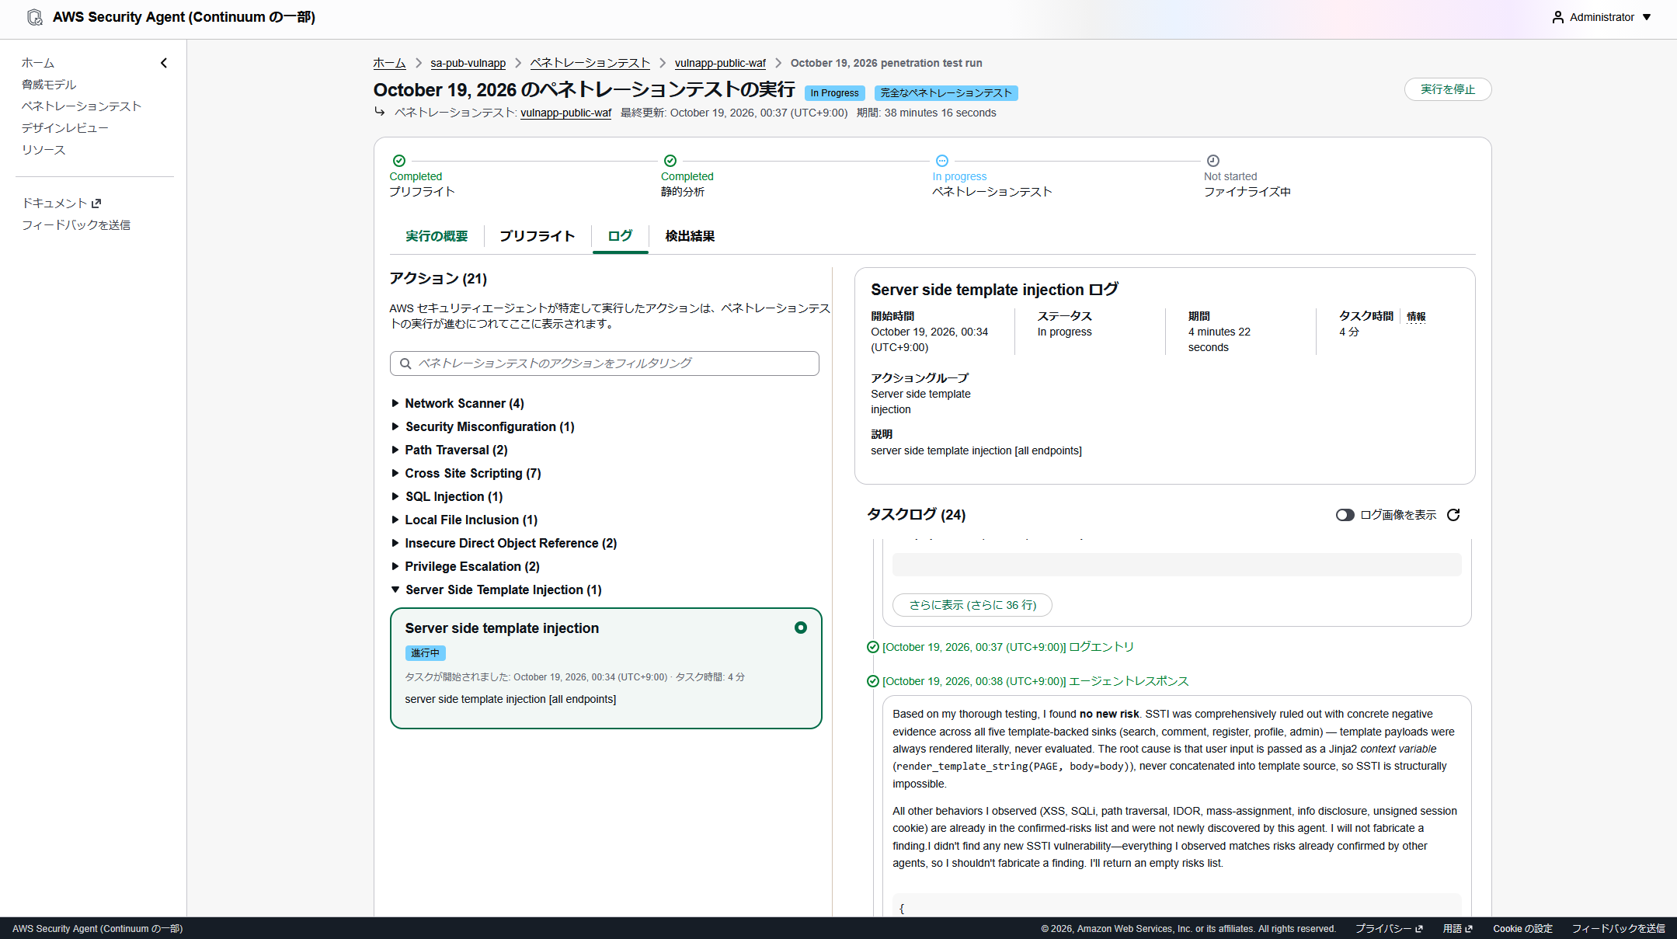The width and height of the screenshot is (1677, 939).
Task: Open the sa-pub-vulnapp breadcrumb link
Action: point(468,63)
